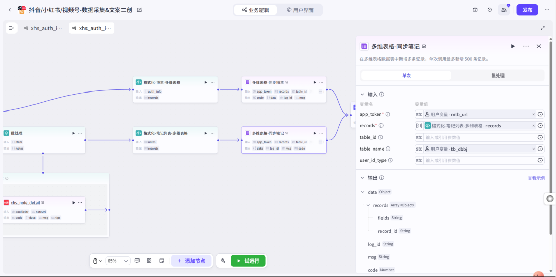The height and width of the screenshot is (277, 556).
Task: Run the 多维表格-同步笔记 canvas node play icon
Action: (x=315, y=133)
